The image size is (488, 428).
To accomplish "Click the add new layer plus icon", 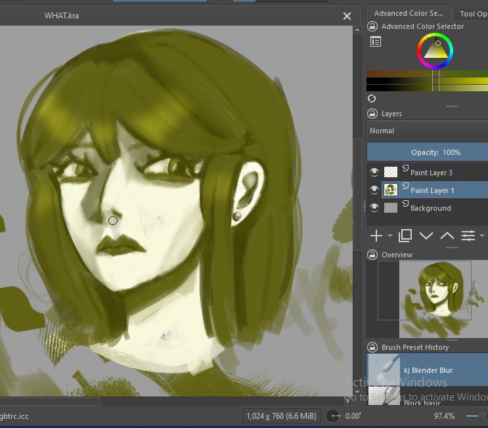I will (376, 236).
